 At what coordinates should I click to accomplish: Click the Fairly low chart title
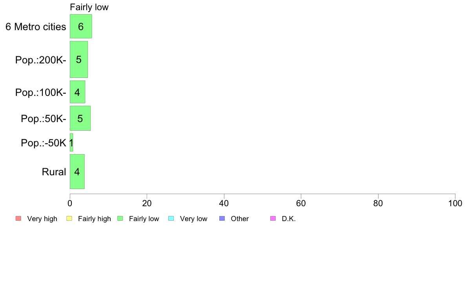[x=89, y=7]
